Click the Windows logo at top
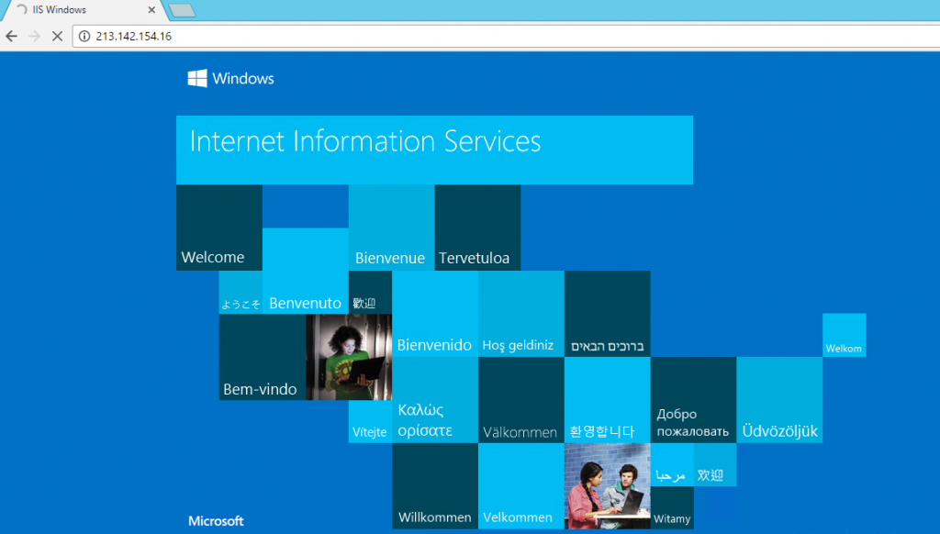 pyautogui.click(x=230, y=79)
